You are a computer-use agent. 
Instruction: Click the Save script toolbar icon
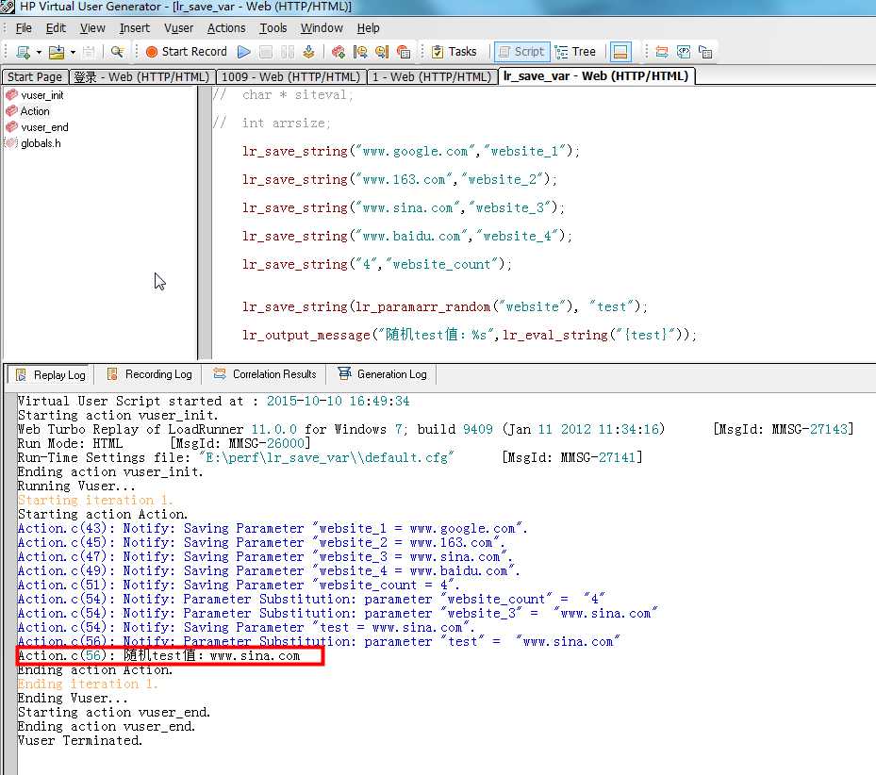(89, 52)
